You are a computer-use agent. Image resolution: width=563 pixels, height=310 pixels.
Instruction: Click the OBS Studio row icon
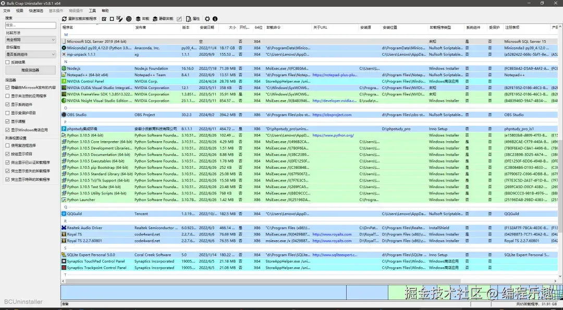(x=64, y=115)
